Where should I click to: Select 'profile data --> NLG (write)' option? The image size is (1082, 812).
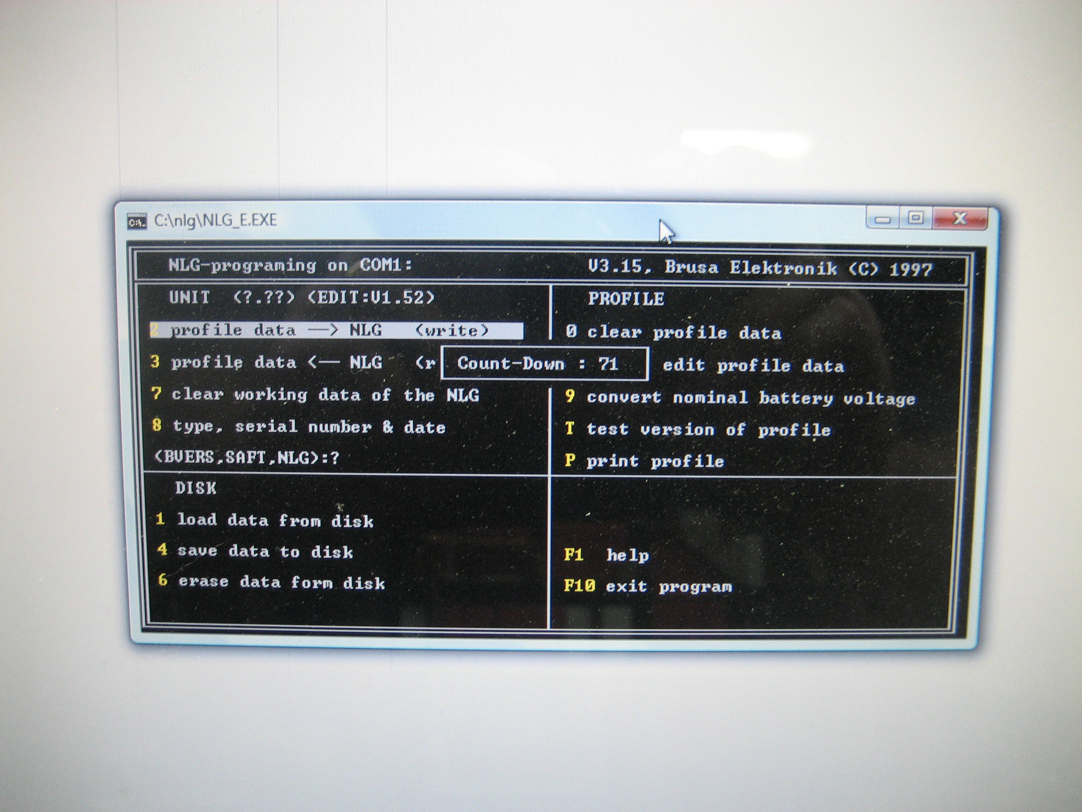point(336,330)
